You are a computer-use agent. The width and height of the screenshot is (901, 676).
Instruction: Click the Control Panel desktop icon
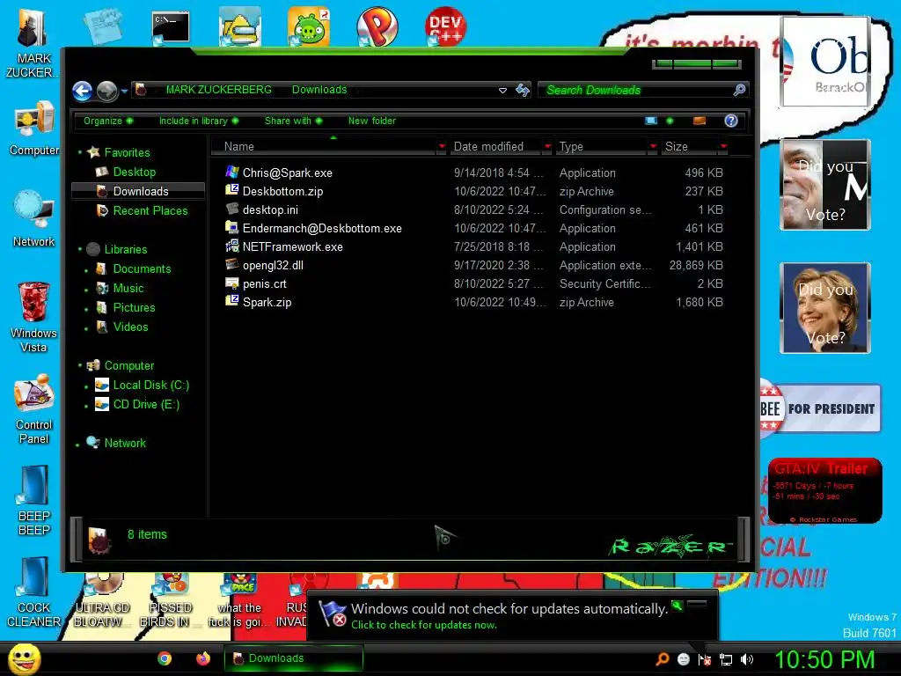click(x=34, y=408)
